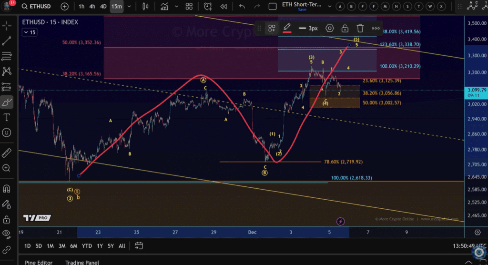Open the indicators menu
This screenshot has height=265, width=488.
click(x=164, y=6)
